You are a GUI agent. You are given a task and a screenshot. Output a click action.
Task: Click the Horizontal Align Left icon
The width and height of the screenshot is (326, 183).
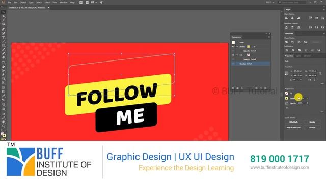click(286, 18)
